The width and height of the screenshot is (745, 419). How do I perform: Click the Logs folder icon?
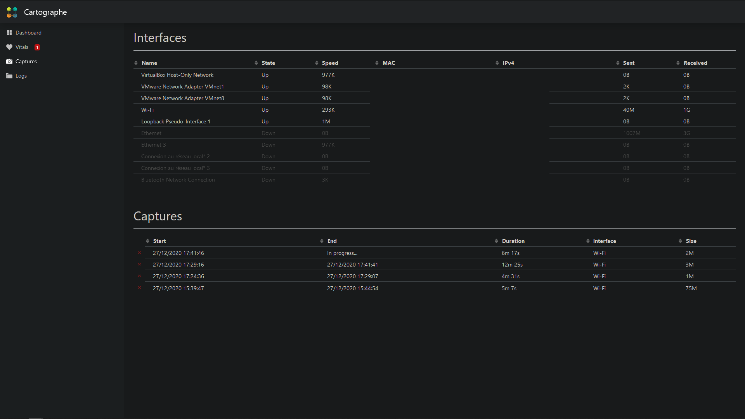pos(9,76)
